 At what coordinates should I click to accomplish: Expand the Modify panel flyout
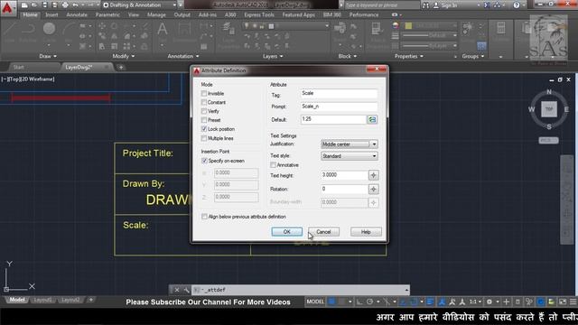click(124, 56)
